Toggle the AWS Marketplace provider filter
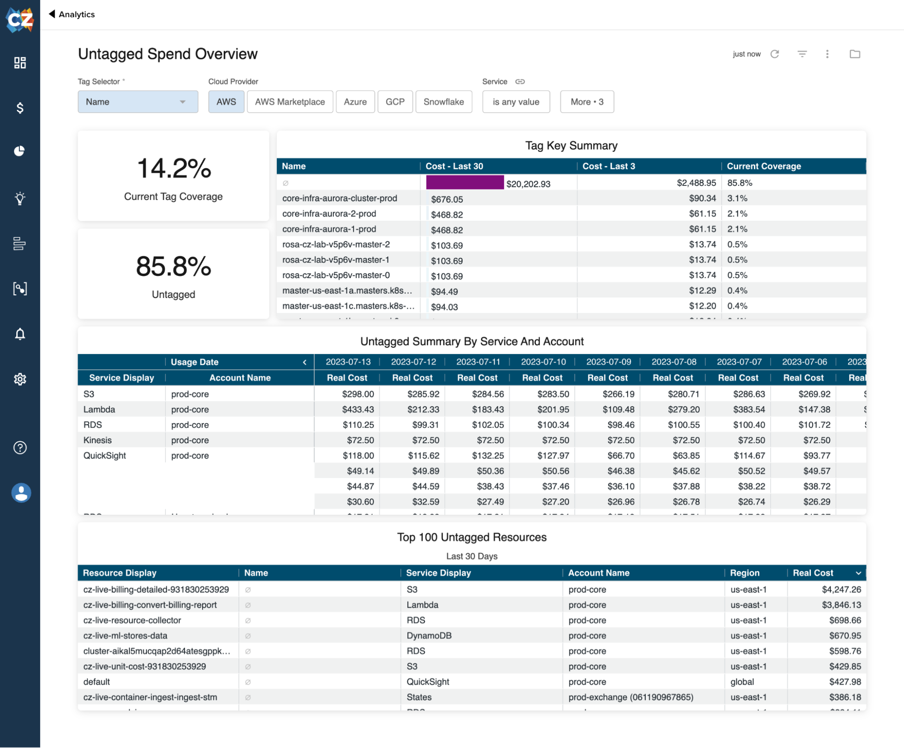 pos(290,101)
